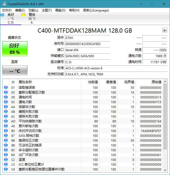Viewport: 170px width, 175px height.
Task: Open the 文件(F) menu
Action: coord(7,10)
